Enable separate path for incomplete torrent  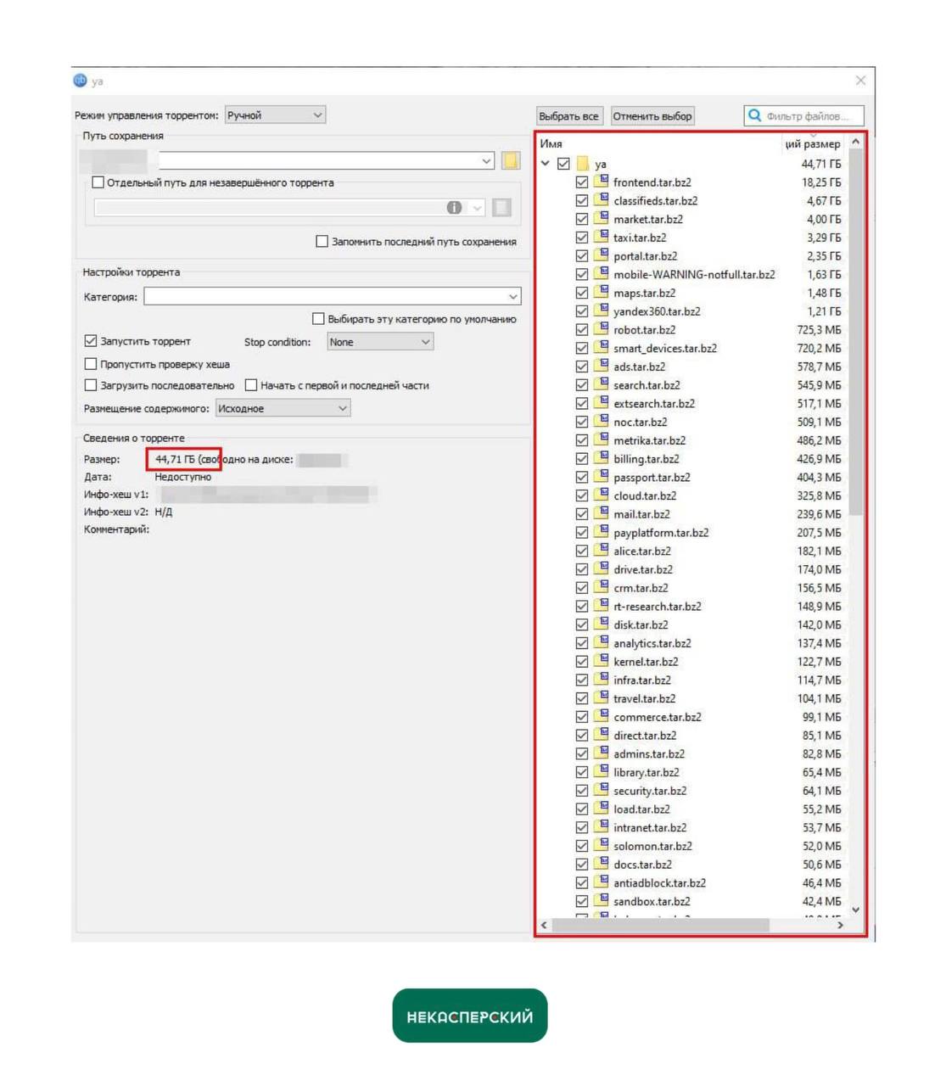click(x=98, y=182)
